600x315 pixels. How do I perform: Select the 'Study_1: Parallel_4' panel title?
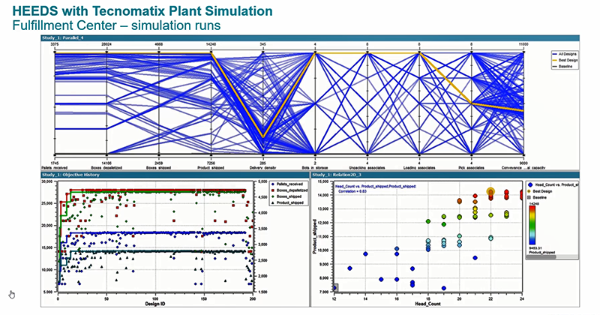coord(63,38)
